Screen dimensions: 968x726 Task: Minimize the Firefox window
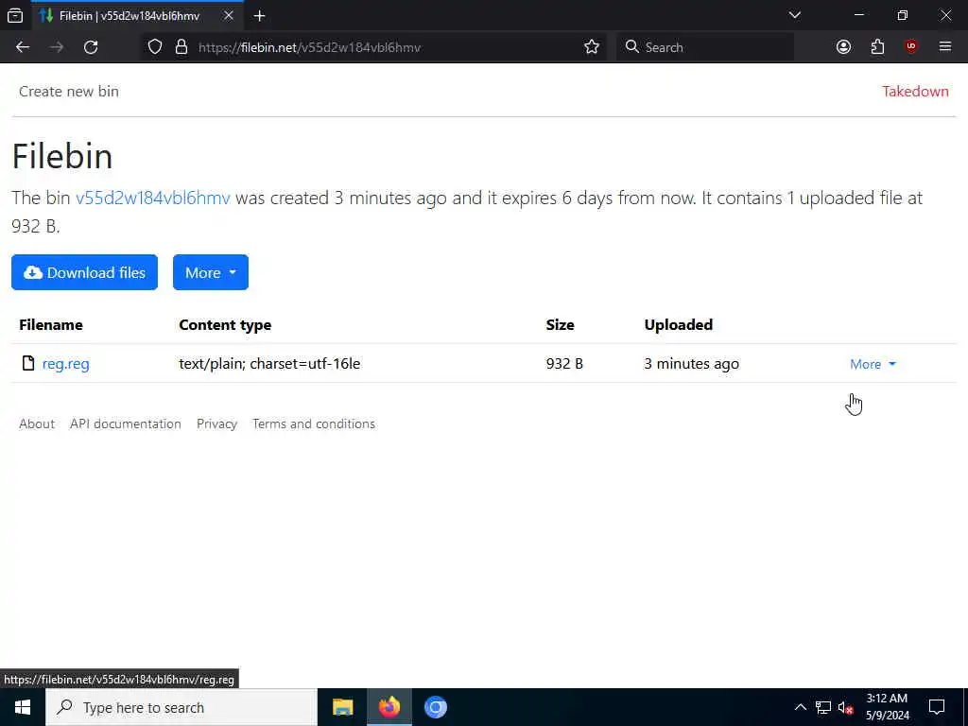click(x=858, y=15)
